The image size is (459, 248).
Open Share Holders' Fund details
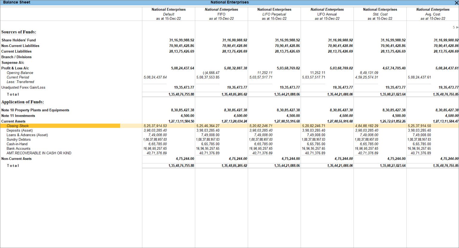pos(18,40)
